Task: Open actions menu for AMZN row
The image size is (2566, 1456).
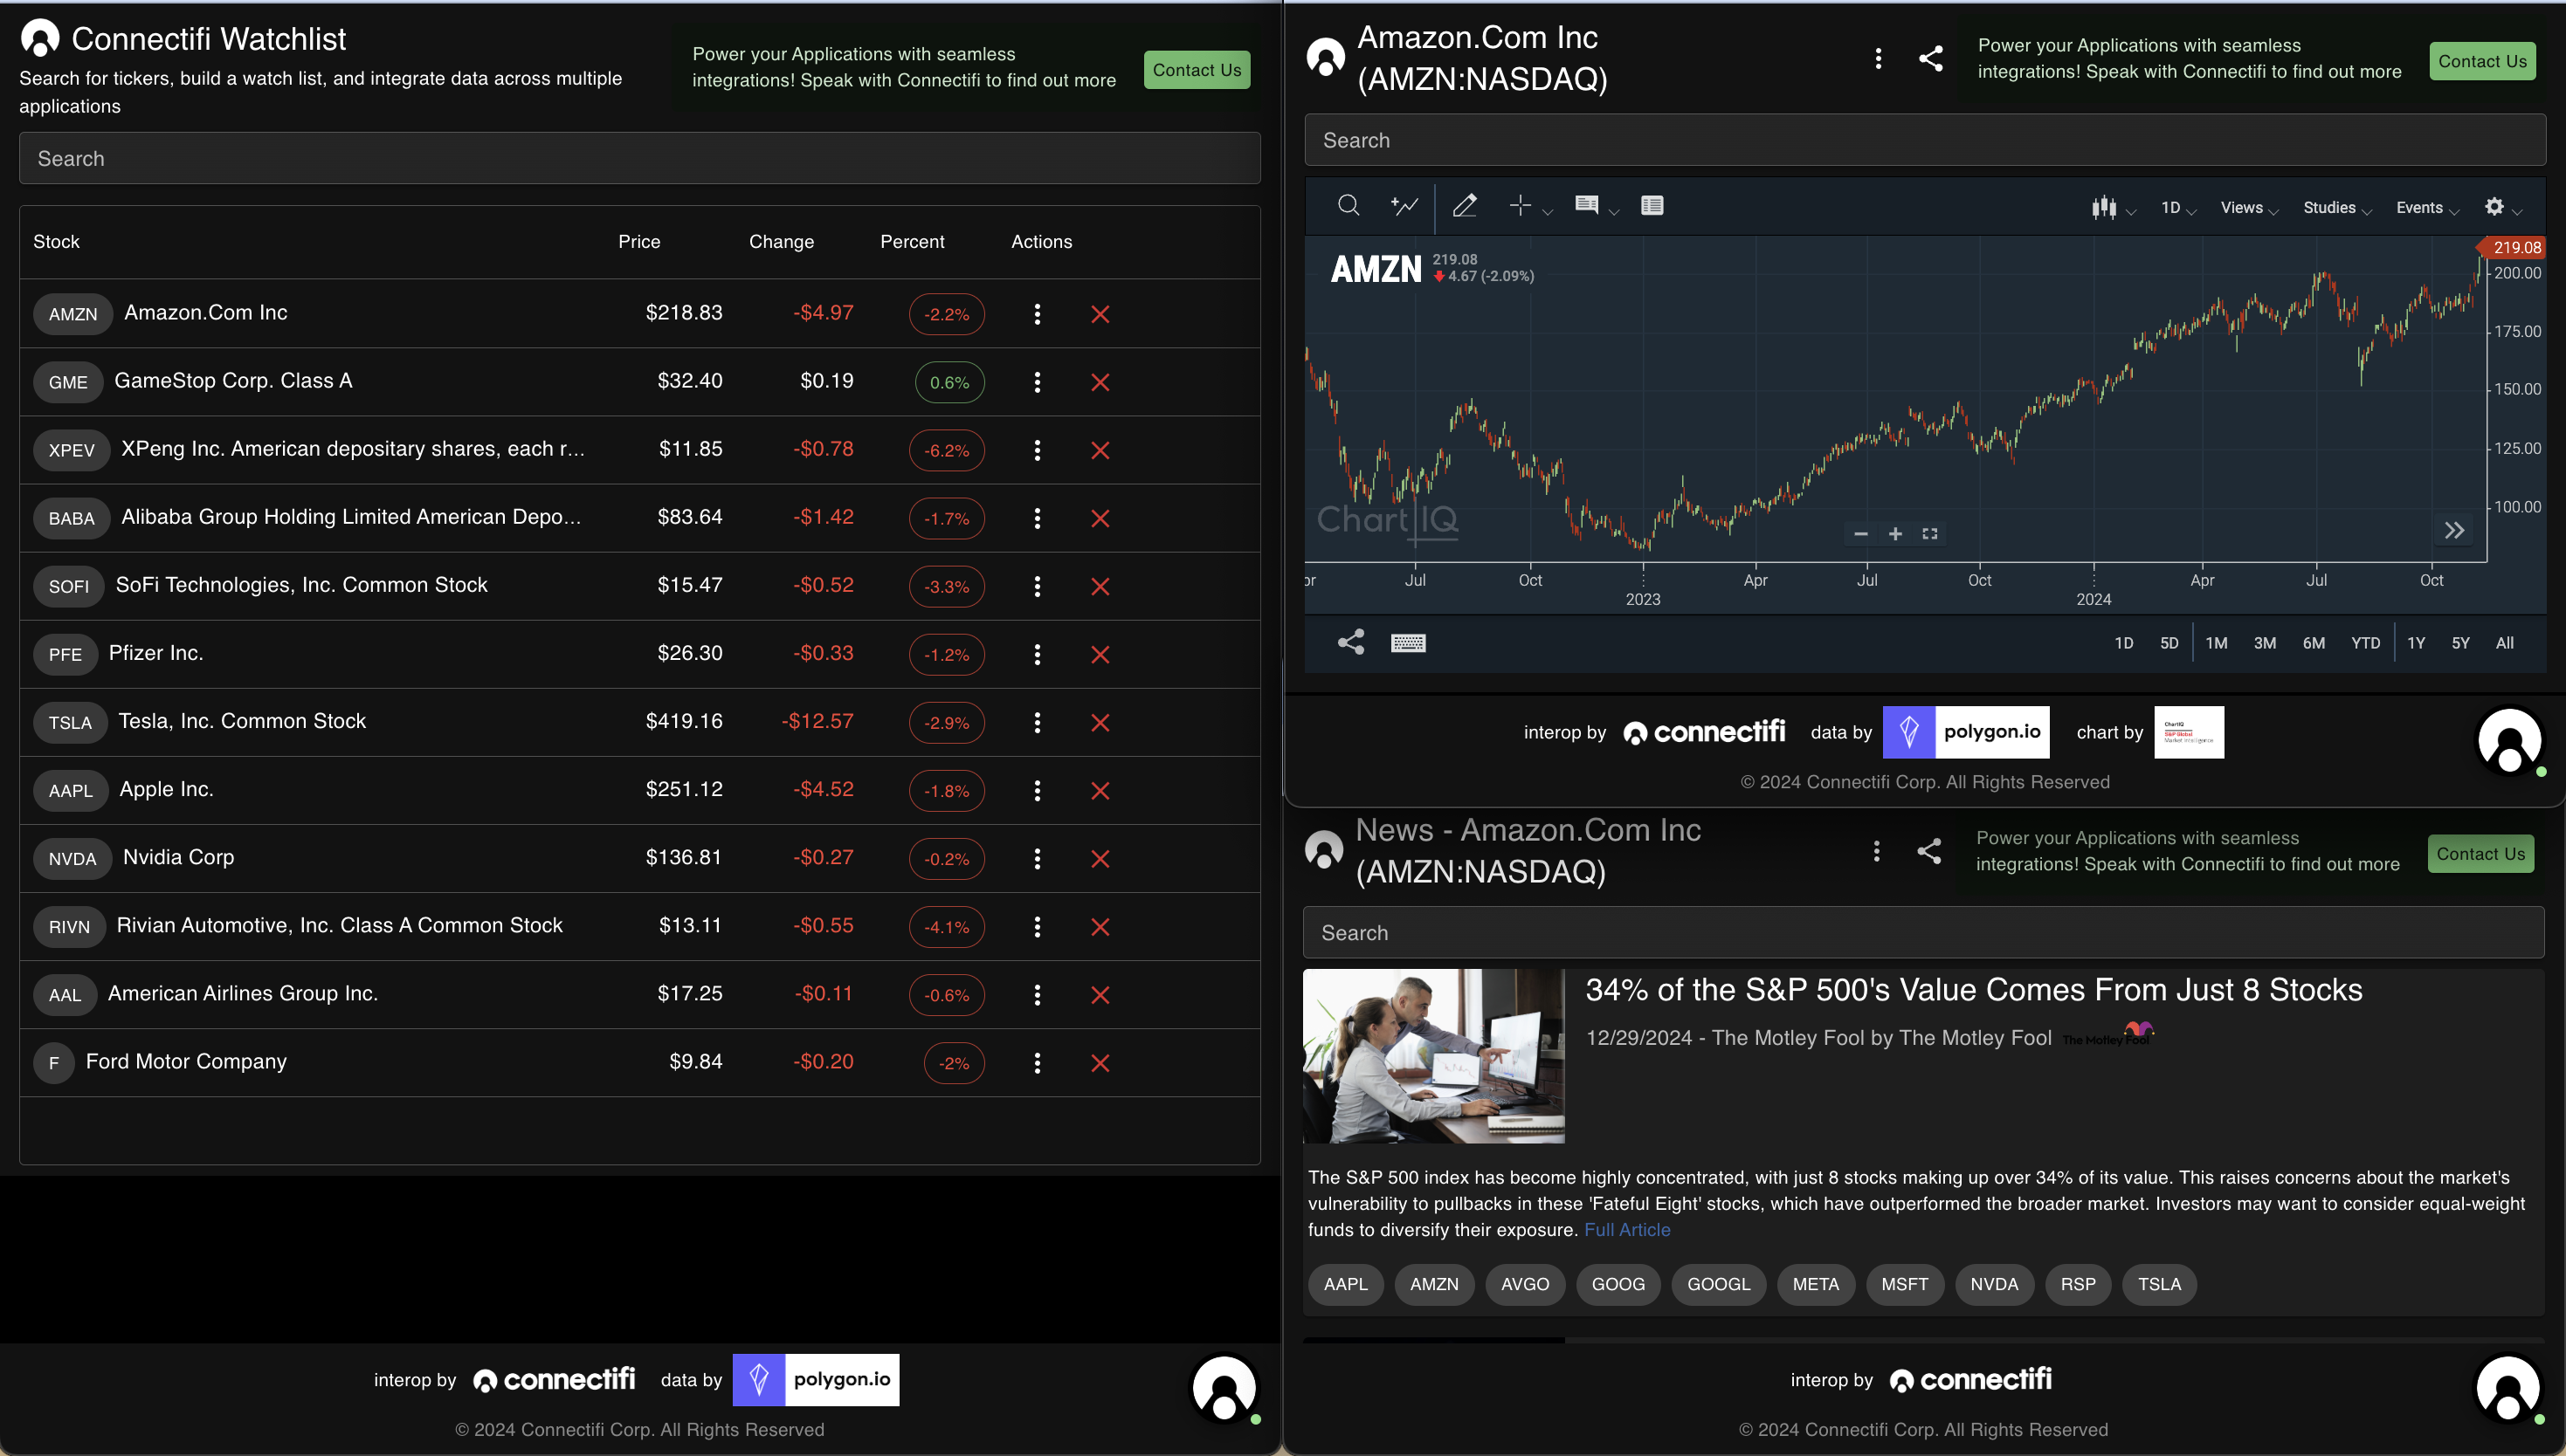Action: click(x=1038, y=314)
